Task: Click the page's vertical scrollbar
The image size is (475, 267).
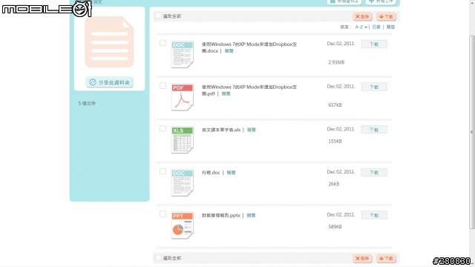Action: (x=472, y=132)
